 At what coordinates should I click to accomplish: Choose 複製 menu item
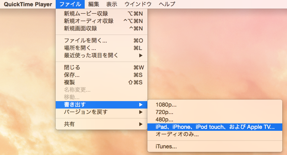102,82
